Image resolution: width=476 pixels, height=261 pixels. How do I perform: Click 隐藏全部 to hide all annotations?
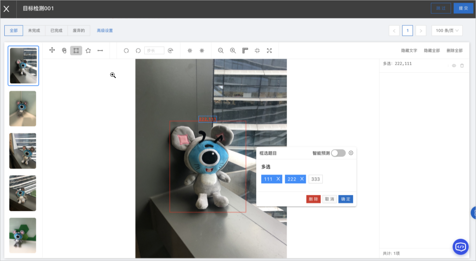432,51
